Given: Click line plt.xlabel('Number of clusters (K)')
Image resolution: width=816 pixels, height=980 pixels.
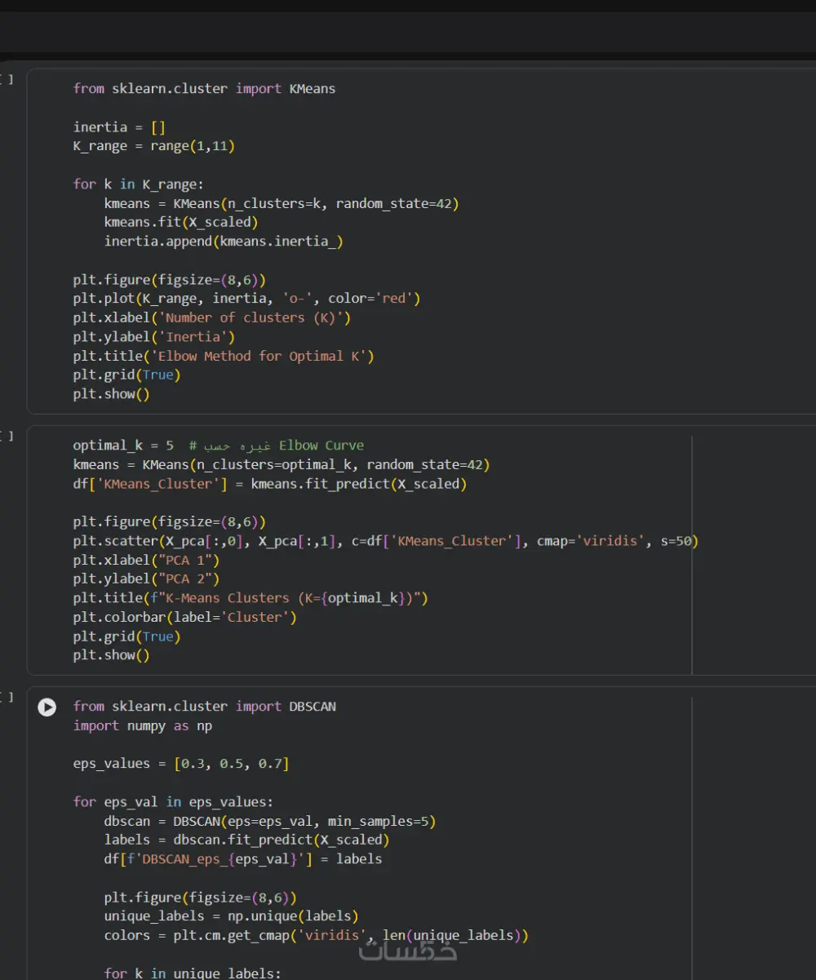Looking at the screenshot, I should [x=212, y=317].
